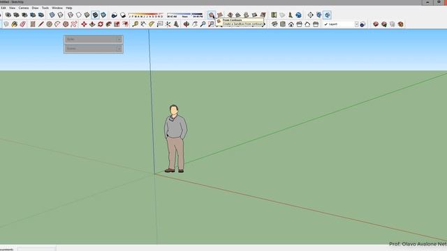
Task: Toggle Display Section Planes button
Action: click(318, 15)
